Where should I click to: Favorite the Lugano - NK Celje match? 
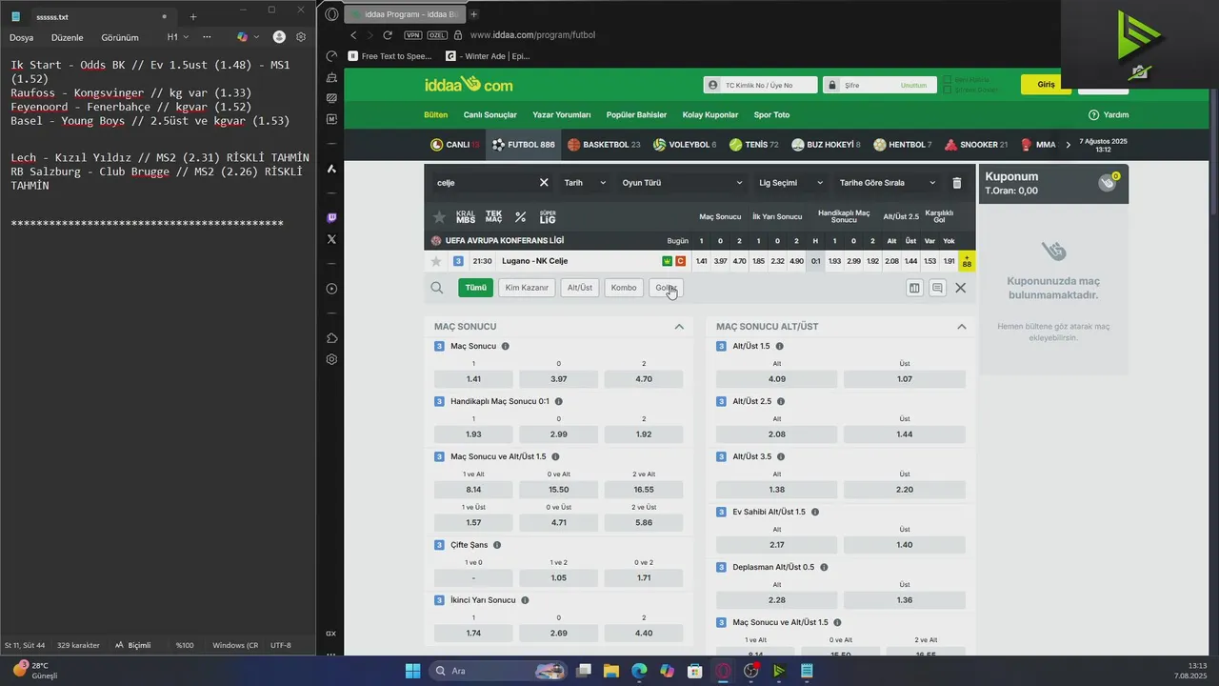click(x=436, y=261)
